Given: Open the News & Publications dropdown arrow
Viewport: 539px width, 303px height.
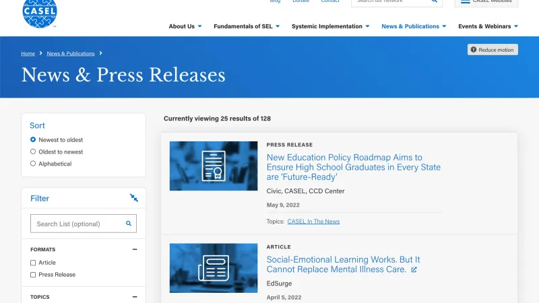Looking at the screenshot, I should (444, 26).
